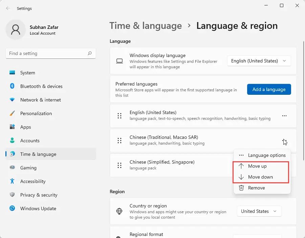
Task: Open Bluetooth & devices settings
Action: pos(41,86)
